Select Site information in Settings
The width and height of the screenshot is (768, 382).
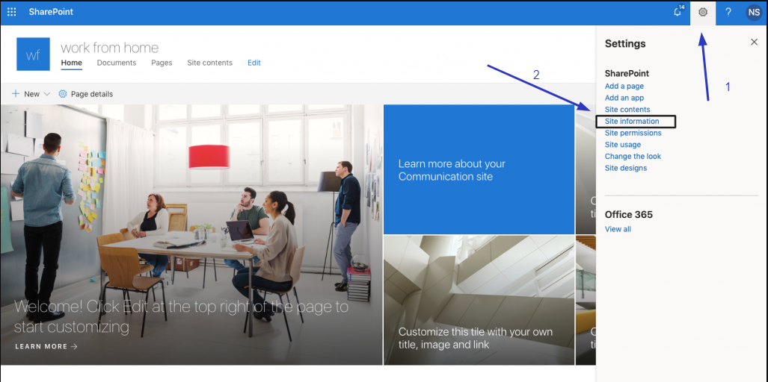[x=633, y=121]
